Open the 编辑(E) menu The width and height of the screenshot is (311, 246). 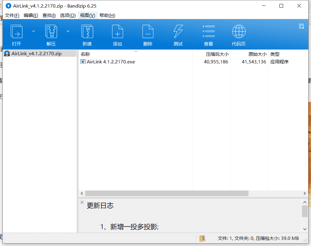[x=31, y=15]
